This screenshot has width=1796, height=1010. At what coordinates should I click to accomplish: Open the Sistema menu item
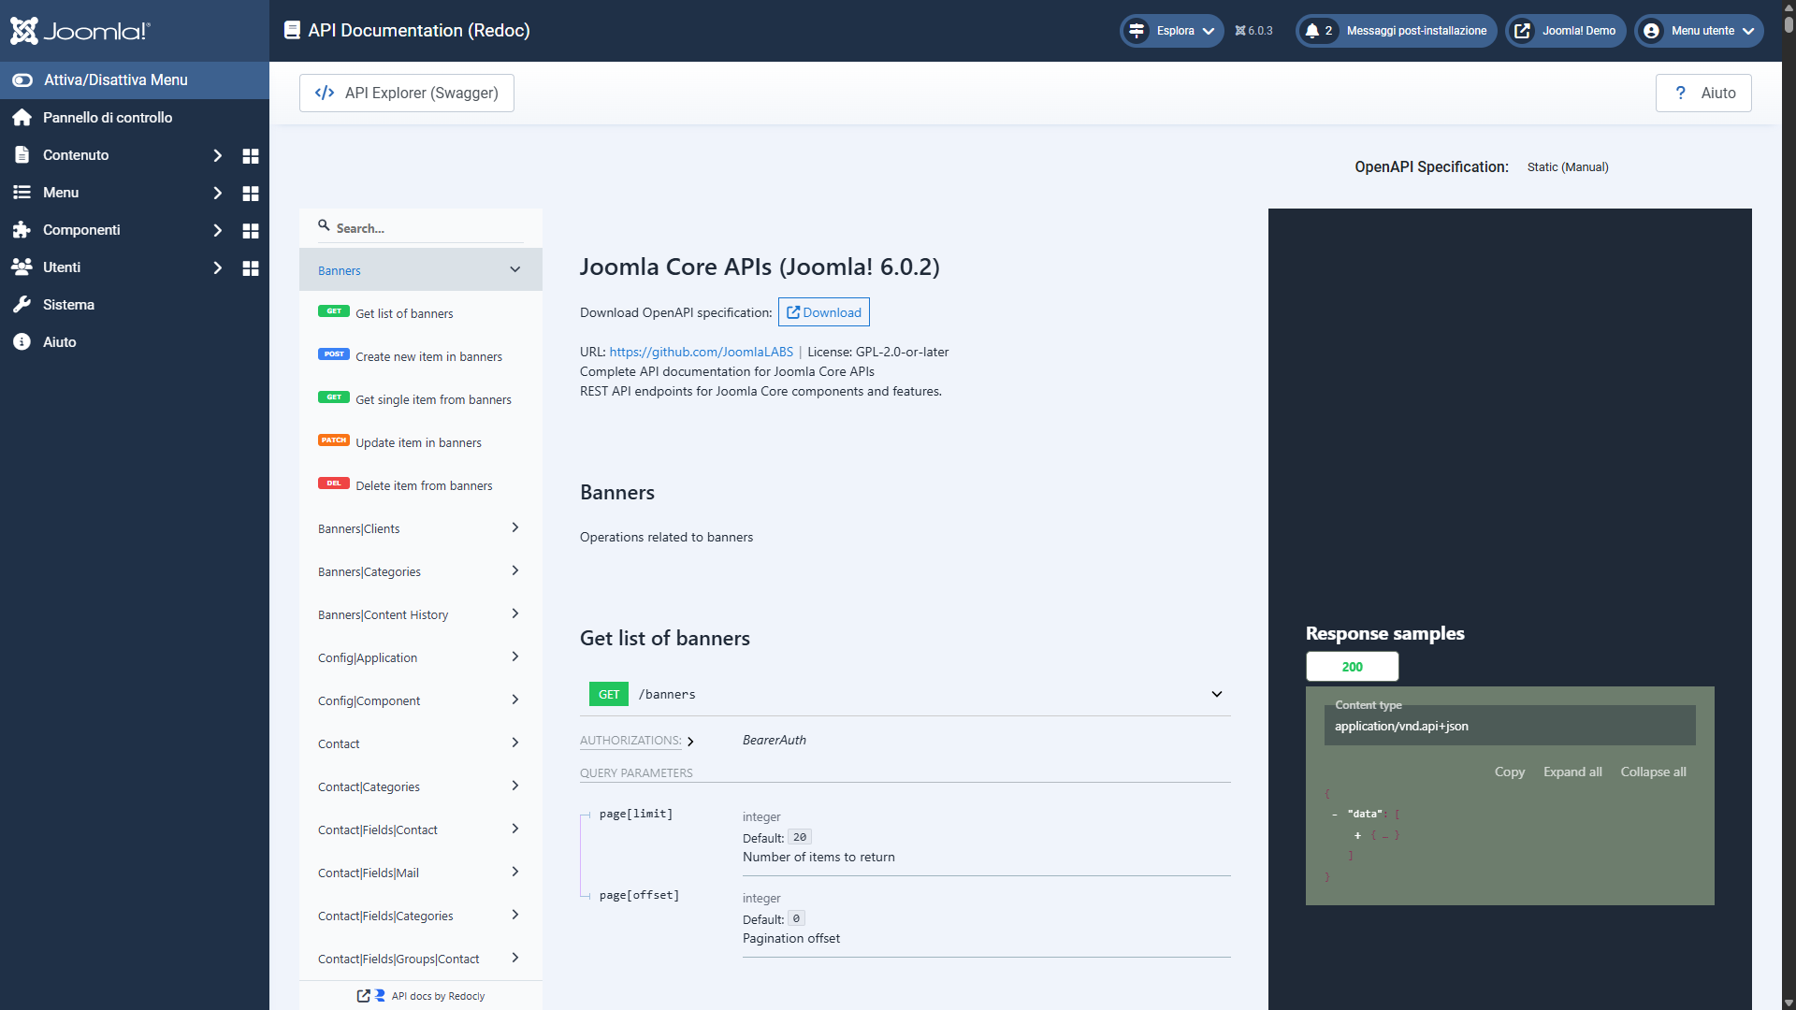point(69,304)
